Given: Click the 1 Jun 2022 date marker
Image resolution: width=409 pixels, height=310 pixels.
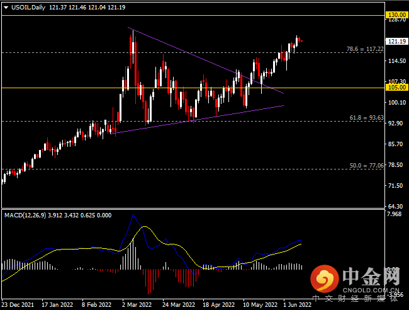Looking at the screenshot, I should pyautogui.click(x=297, y=305).
